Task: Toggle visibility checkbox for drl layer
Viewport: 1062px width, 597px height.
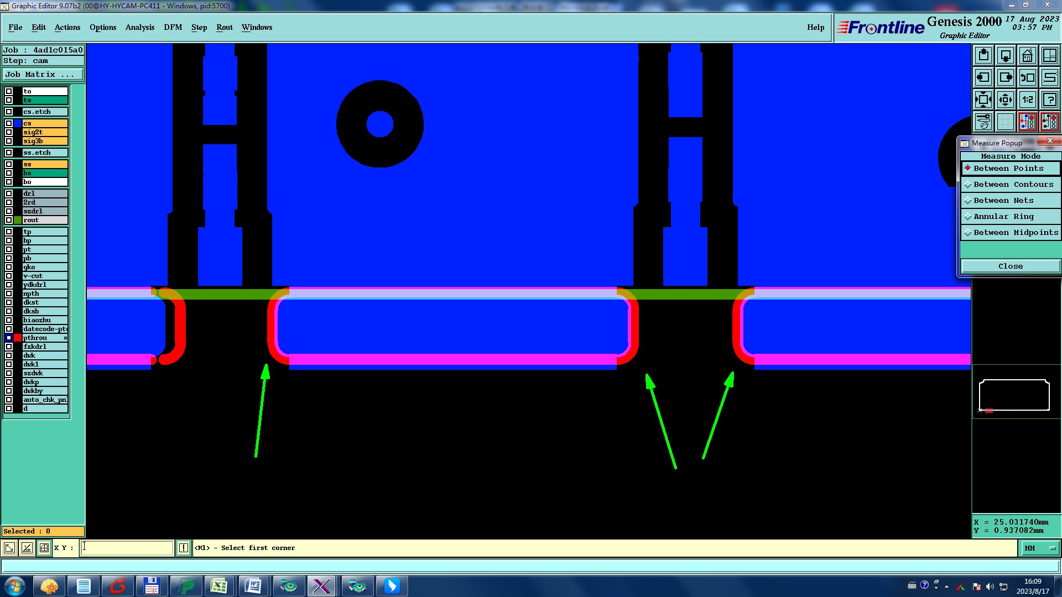Action: 9,193
